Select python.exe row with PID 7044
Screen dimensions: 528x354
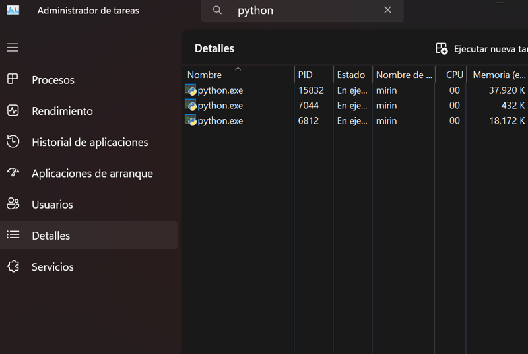[220, 106]
